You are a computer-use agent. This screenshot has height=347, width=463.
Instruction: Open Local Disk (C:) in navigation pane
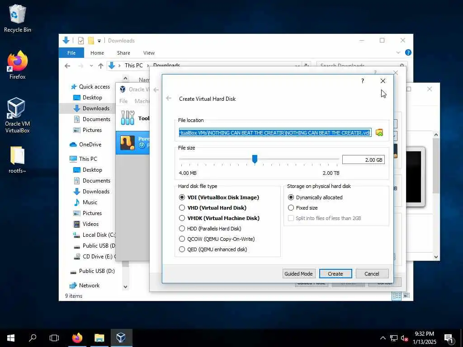coord(94,235)
